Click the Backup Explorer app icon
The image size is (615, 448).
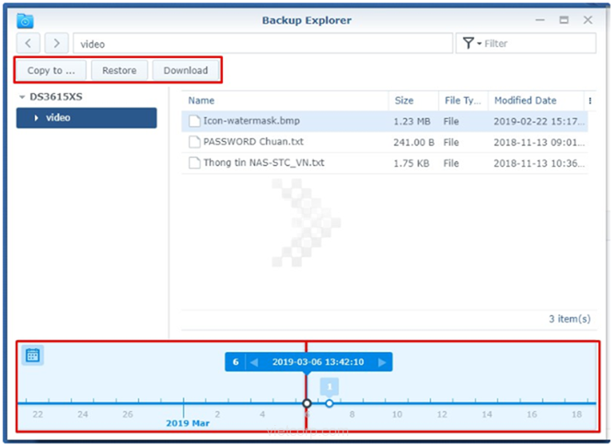click(x=25, y=20)
